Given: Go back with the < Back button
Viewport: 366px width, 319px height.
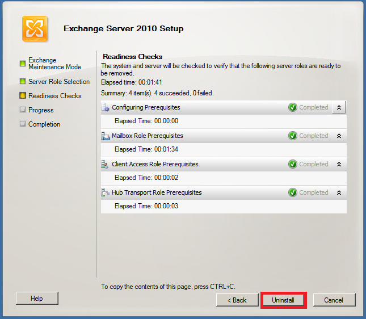Looking at the screenshot, I should [237, 300].
